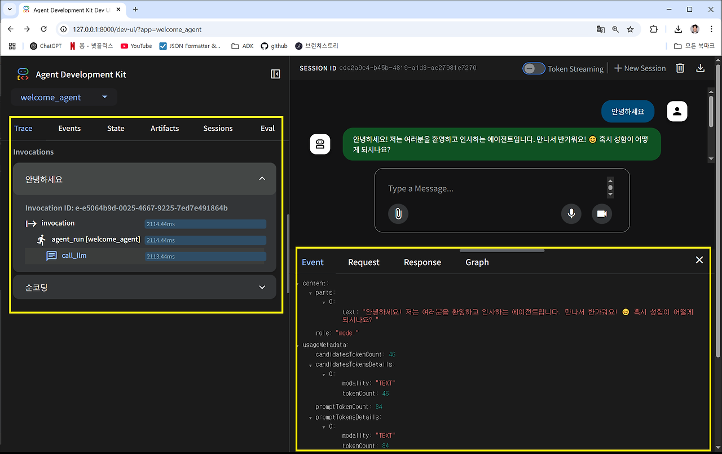Switch to the State tab

tap(116, 129)
